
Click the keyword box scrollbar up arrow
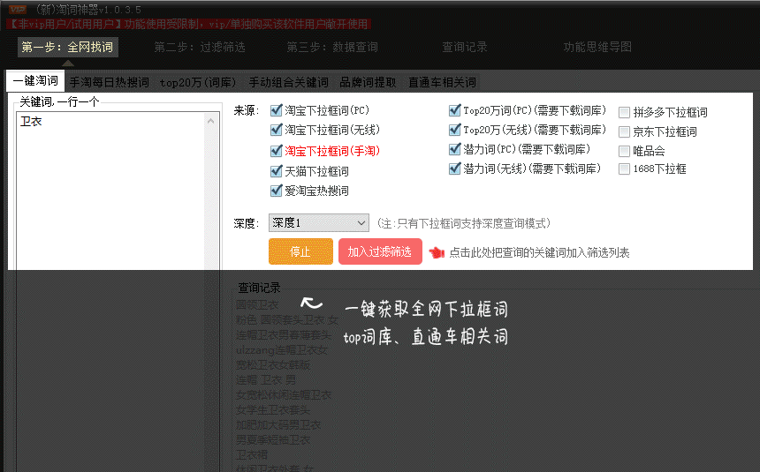pyautogui.click(x=211, y=121)
